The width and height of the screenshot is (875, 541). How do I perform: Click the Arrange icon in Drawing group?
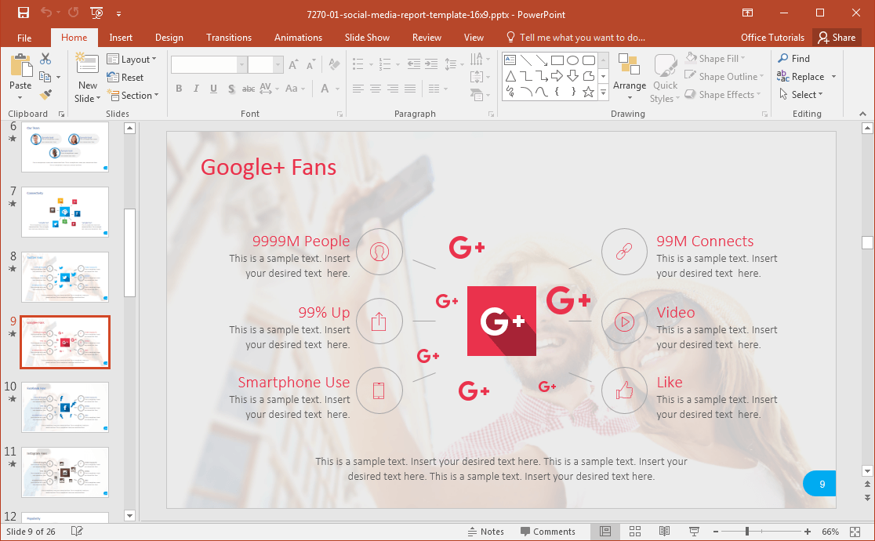pos(630,78)
